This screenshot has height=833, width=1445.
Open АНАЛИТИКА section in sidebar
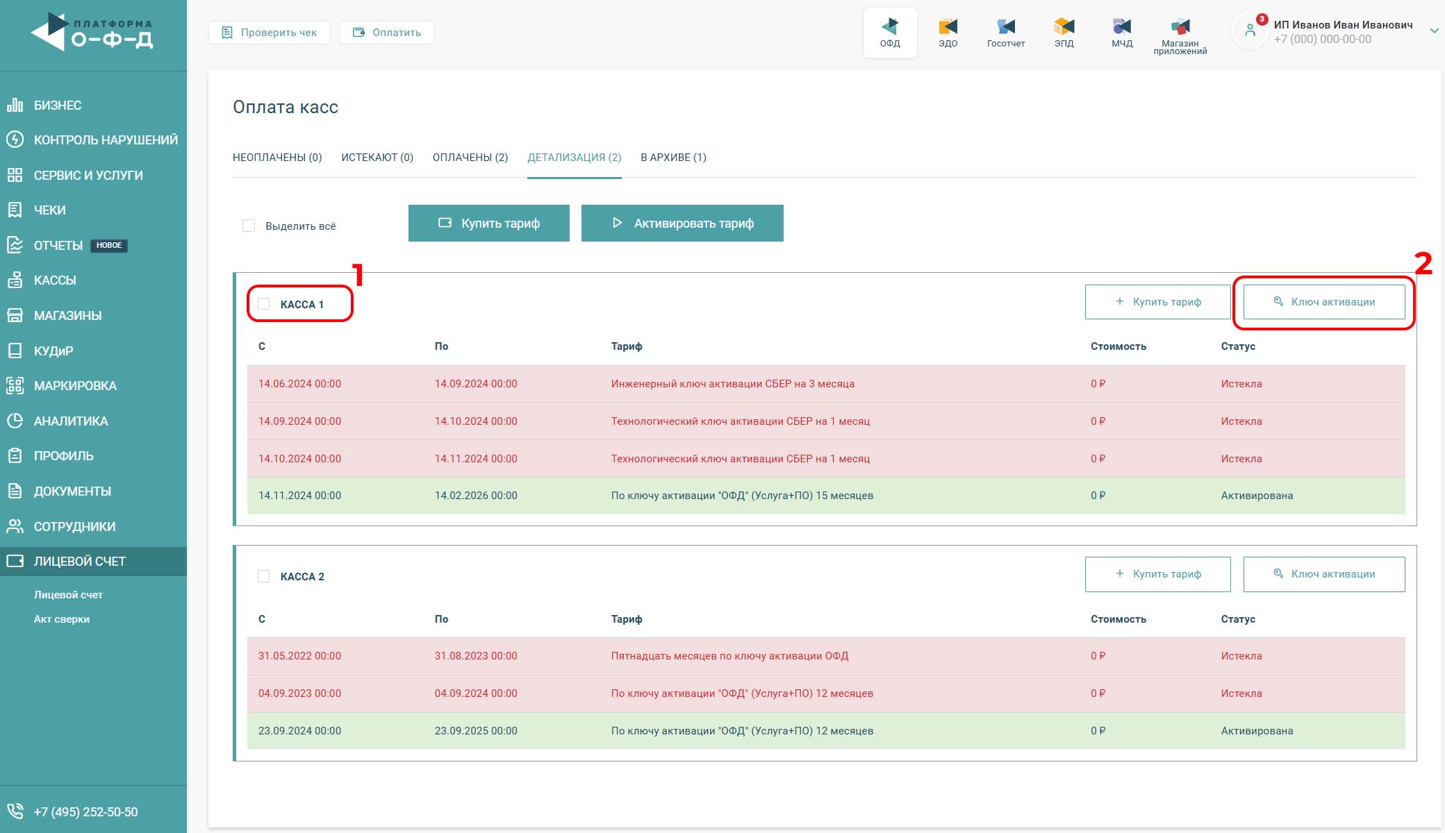point(93,421)
